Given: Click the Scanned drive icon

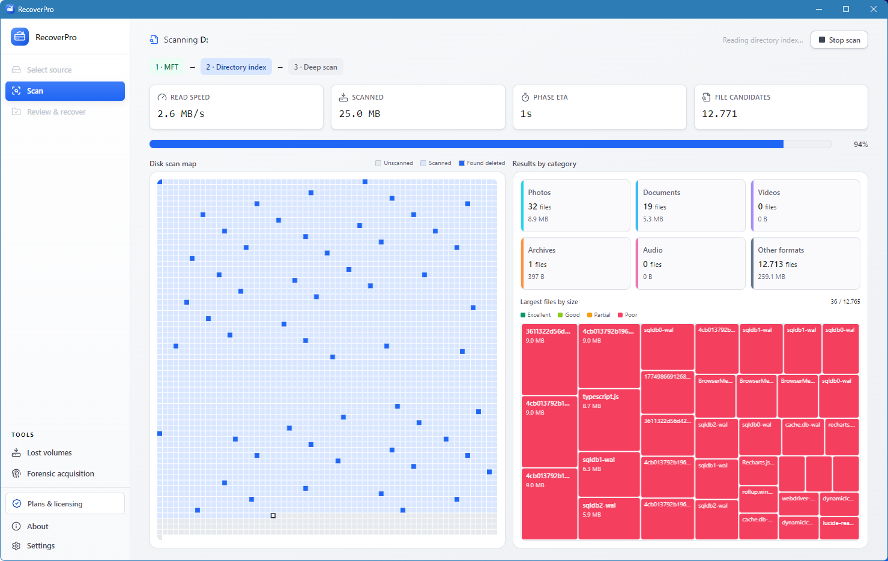Looking at the screenshot, I should coord(343,97).
